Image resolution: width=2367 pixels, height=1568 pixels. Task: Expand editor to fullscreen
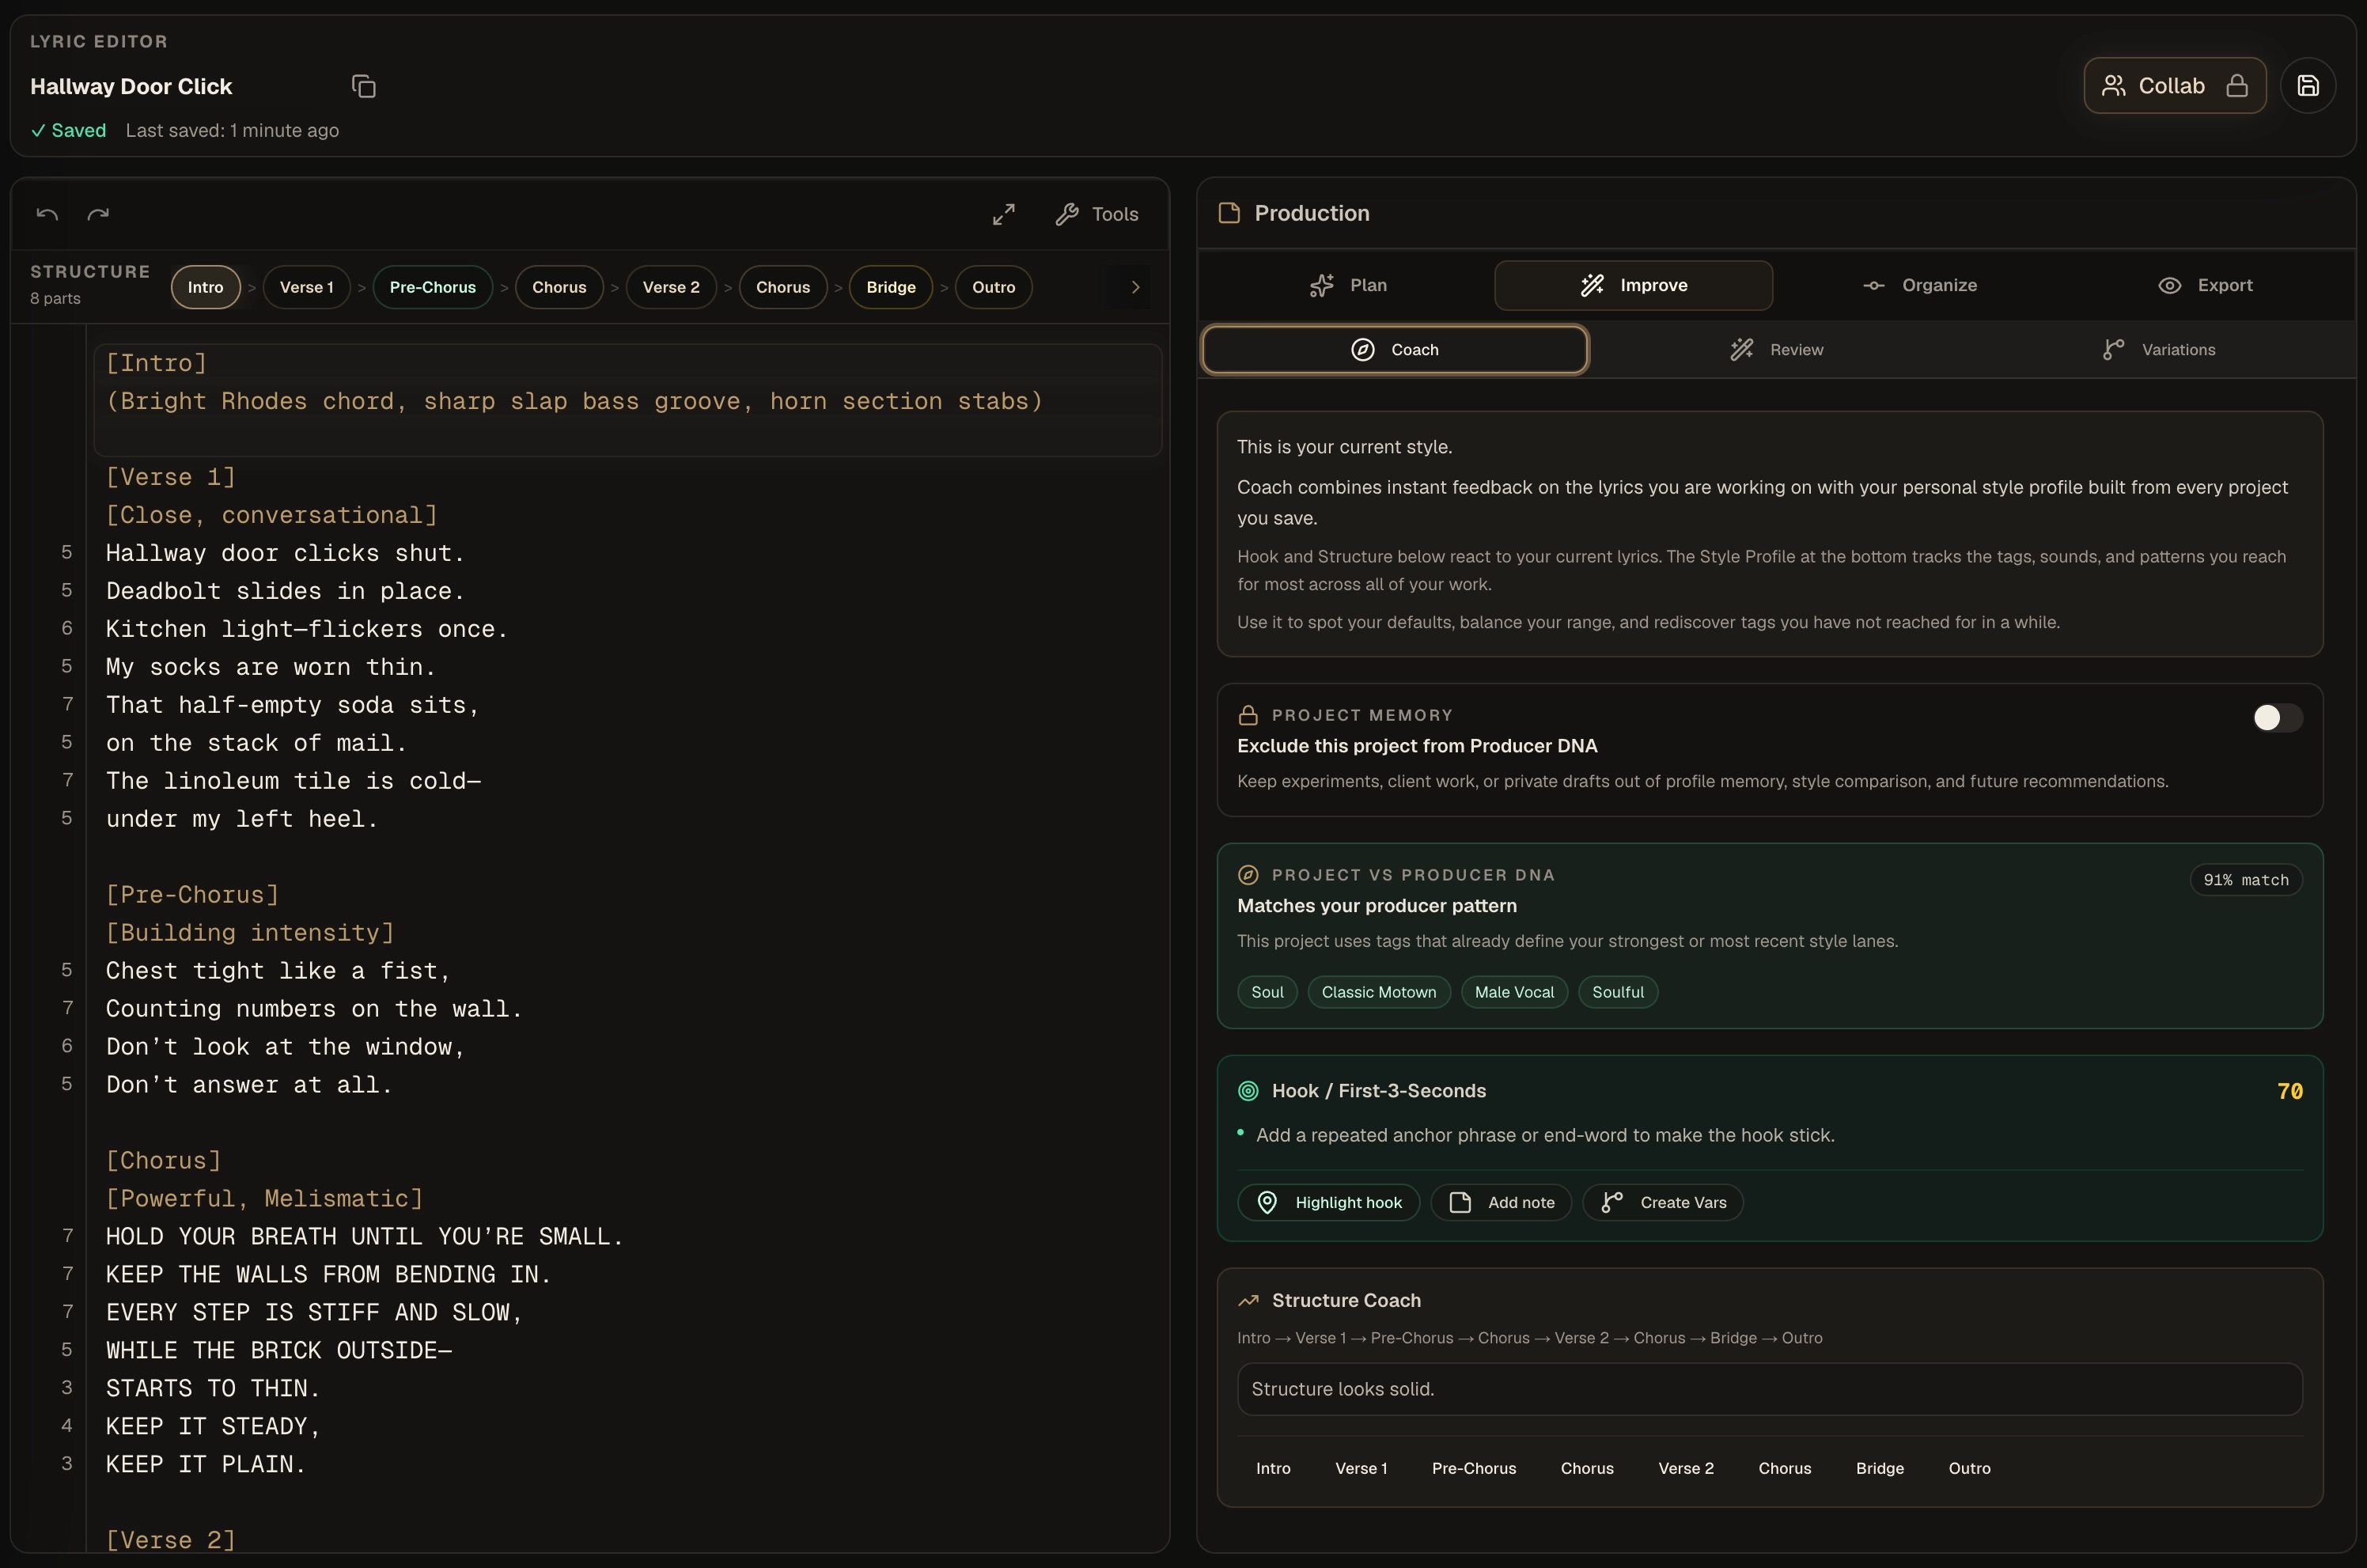pos(1004,214)
